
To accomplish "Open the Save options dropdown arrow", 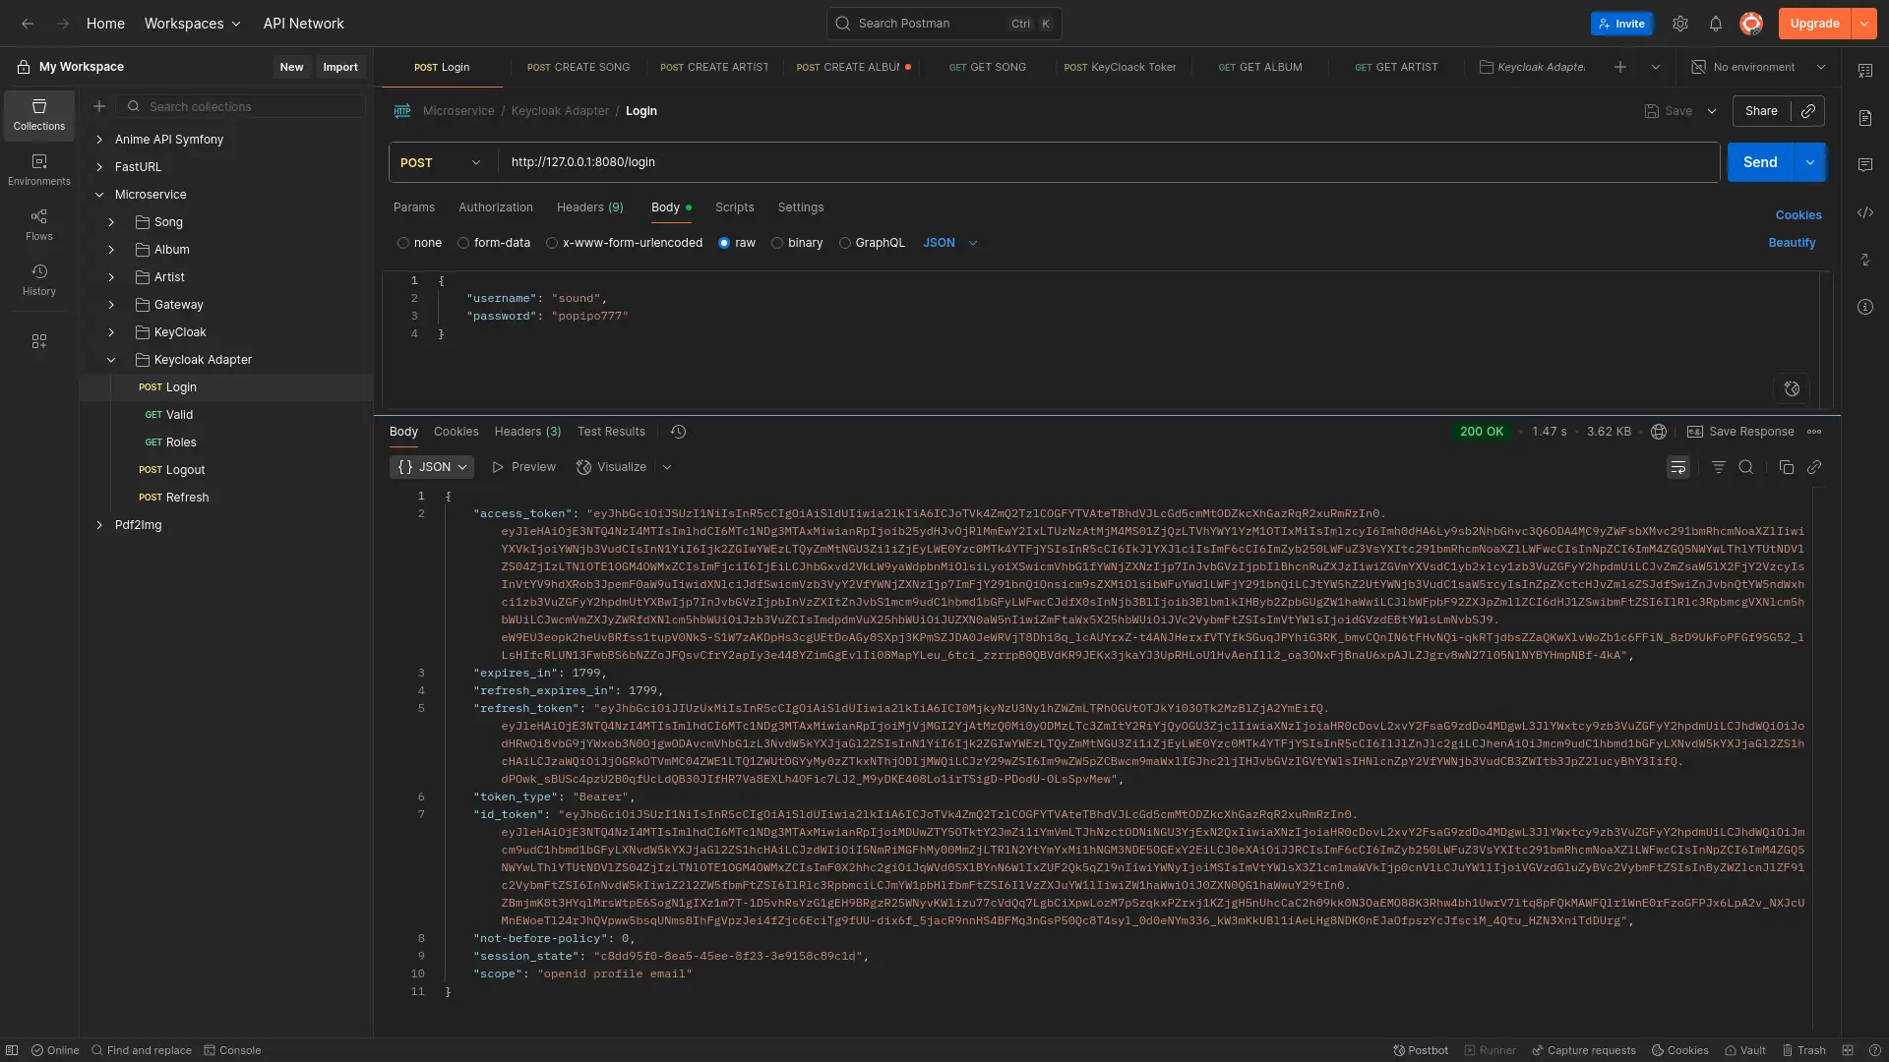I will [1712, 111].
